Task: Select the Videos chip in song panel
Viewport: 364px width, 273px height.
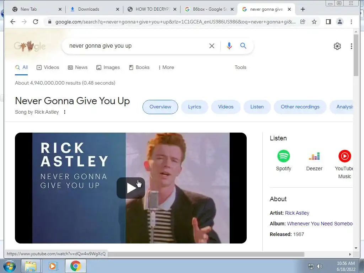Action: pyautogui.click(x=226, y=107)
